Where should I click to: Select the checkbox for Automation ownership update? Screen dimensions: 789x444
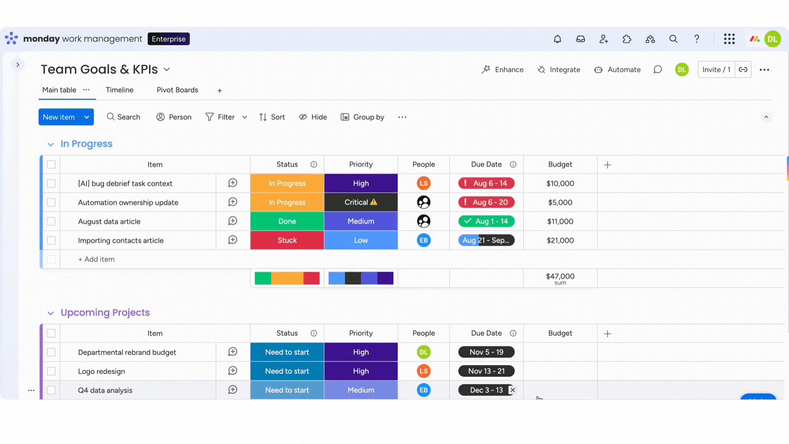(x=51, y=202)
